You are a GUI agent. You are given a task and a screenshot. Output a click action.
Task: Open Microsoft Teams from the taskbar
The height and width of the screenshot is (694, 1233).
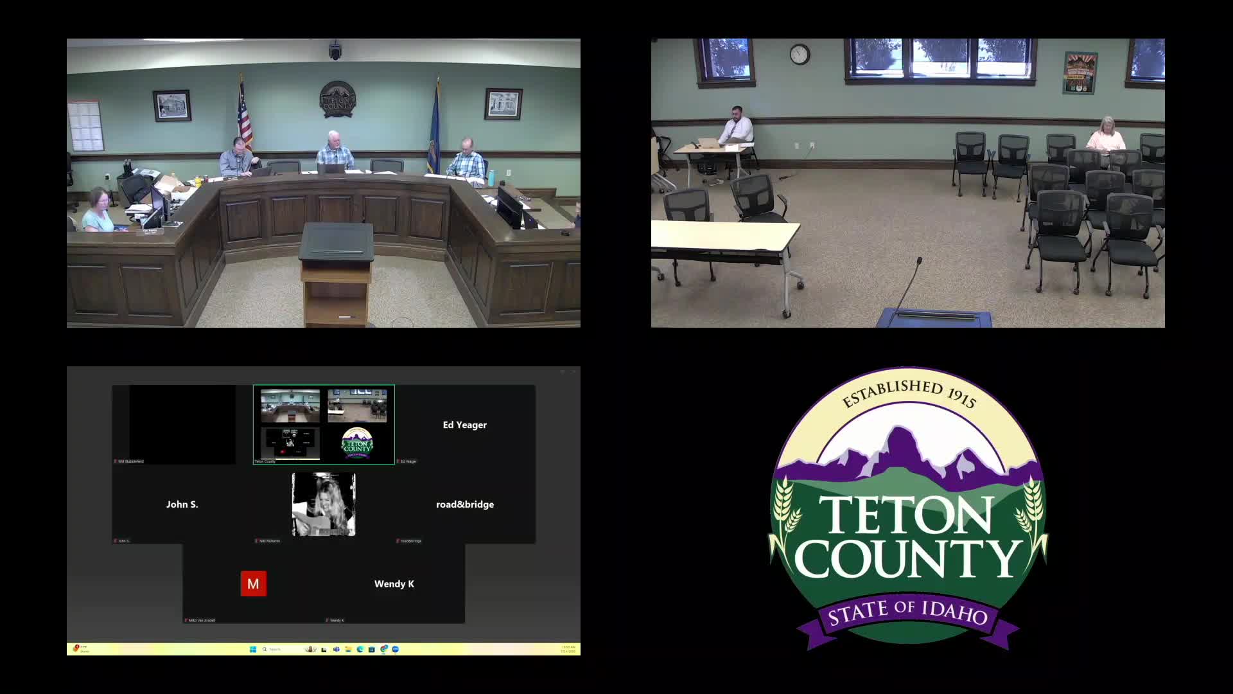click(x=337, y=649)
